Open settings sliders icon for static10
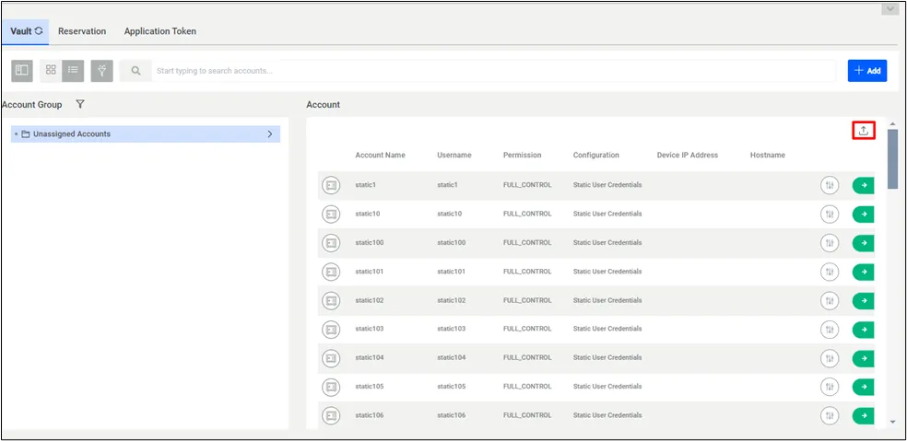Viewport: 907px width, 441px height. pos(830,214)
